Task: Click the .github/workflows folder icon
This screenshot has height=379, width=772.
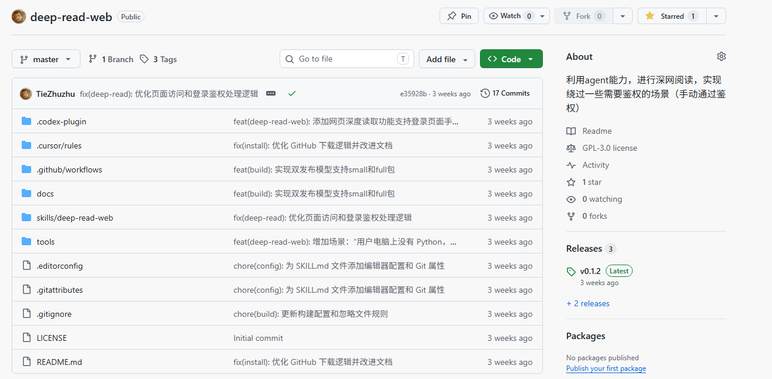Action: (26, 170)
